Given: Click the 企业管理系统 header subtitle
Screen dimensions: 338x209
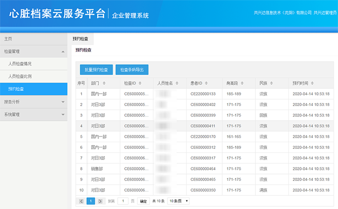Looking at the screenshot, I should click(130, 15).
